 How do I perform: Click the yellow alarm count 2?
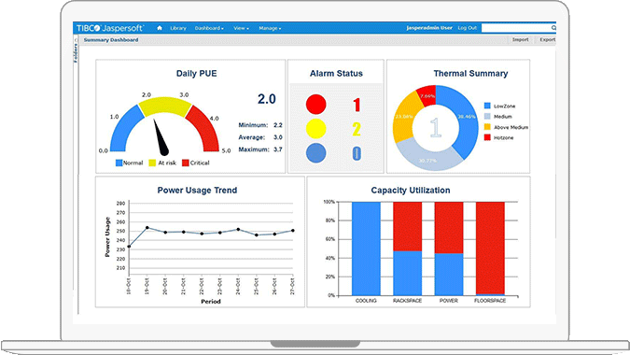pos(357,129)
